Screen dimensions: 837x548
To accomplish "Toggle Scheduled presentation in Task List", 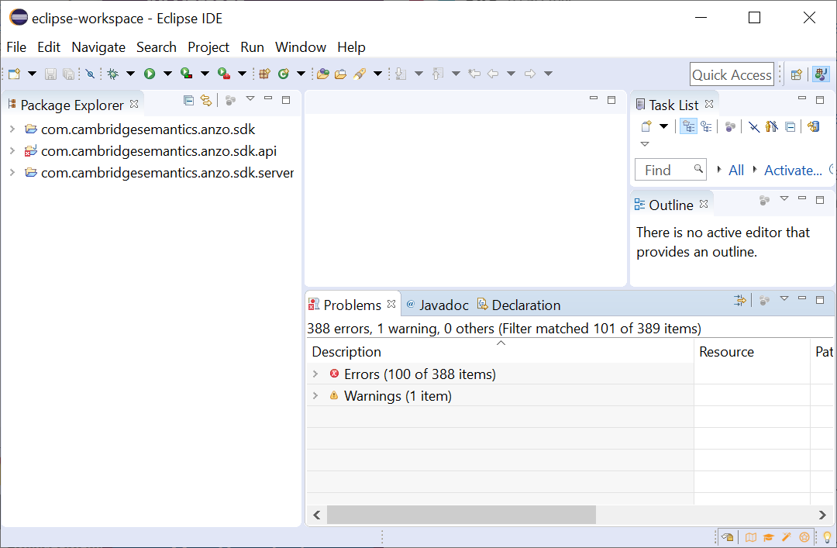I will (706, 126).
